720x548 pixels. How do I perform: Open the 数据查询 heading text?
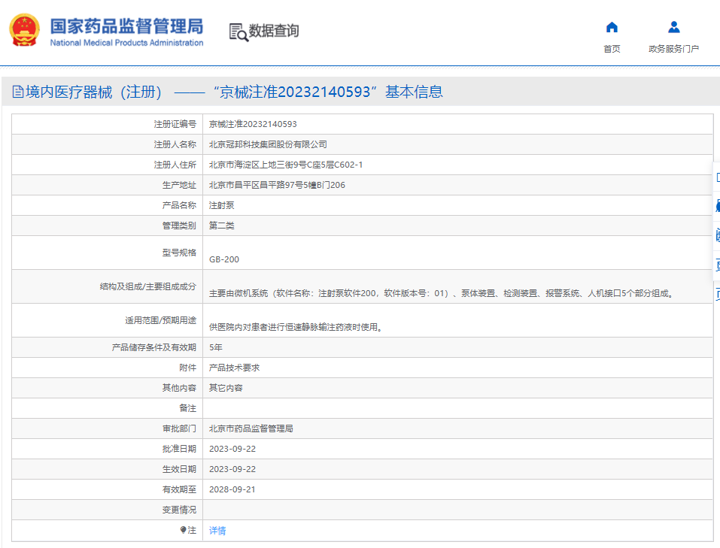pyautogui.click(x=274, y=31)
